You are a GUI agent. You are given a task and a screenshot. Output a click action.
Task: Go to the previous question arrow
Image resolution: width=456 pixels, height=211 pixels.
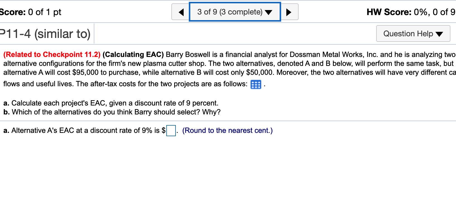pyautogui.click(x=181, y=12)
